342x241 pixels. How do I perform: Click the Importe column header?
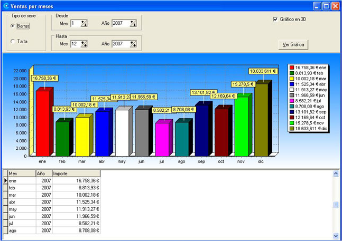pyautogui.click(x=76, y=173)
